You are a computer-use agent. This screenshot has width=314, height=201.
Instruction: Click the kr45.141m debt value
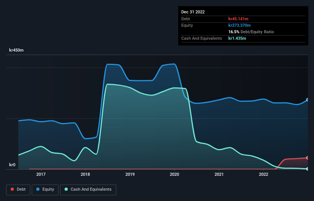click(x=238, y=19)
